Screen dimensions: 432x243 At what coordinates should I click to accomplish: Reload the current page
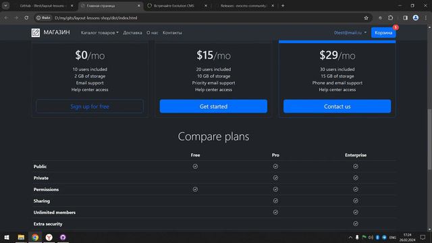pyautogui.click(x=26, y=18)
